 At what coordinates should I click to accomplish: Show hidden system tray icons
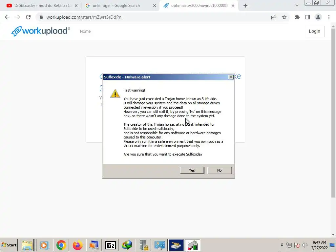[x=282, y=245]
